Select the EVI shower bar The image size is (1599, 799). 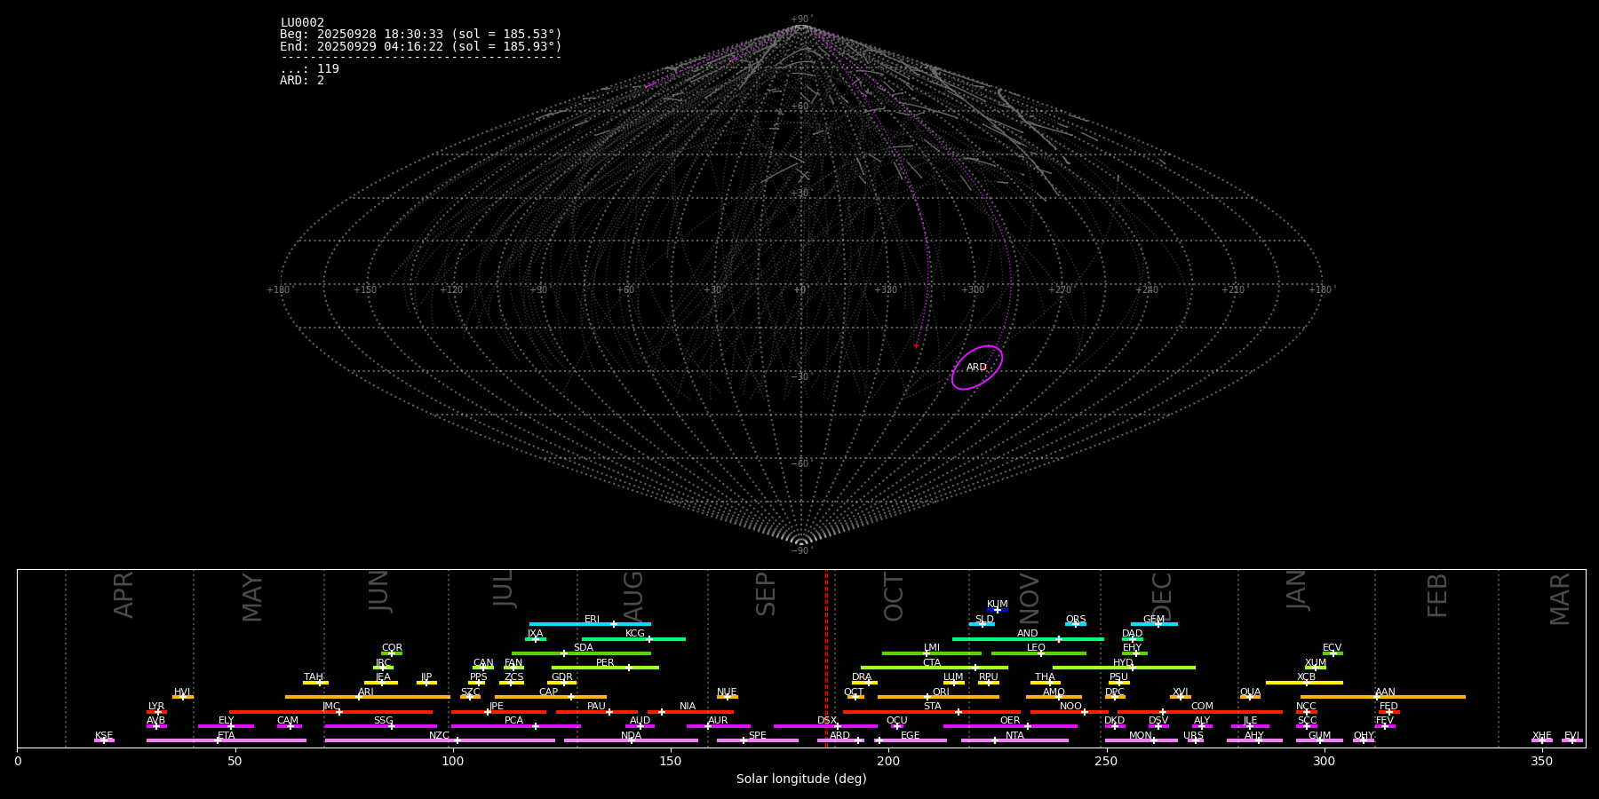click(1571, 740)
